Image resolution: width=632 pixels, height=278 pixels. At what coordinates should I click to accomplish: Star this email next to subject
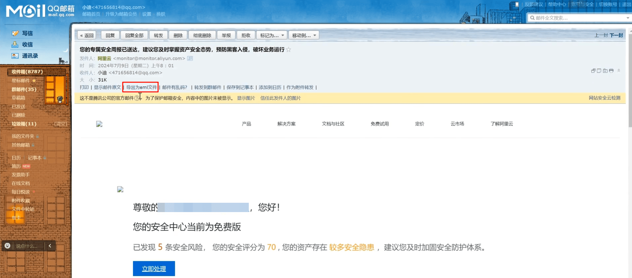(289, 50)
